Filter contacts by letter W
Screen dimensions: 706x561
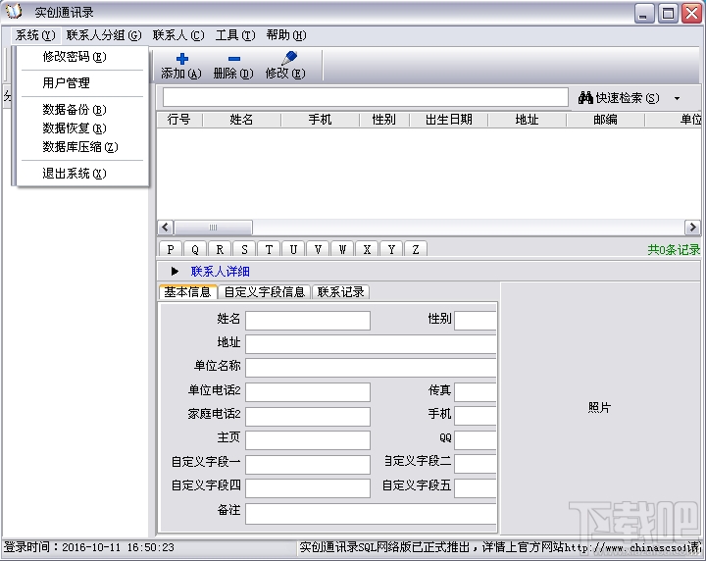click(x=342, y=249)
